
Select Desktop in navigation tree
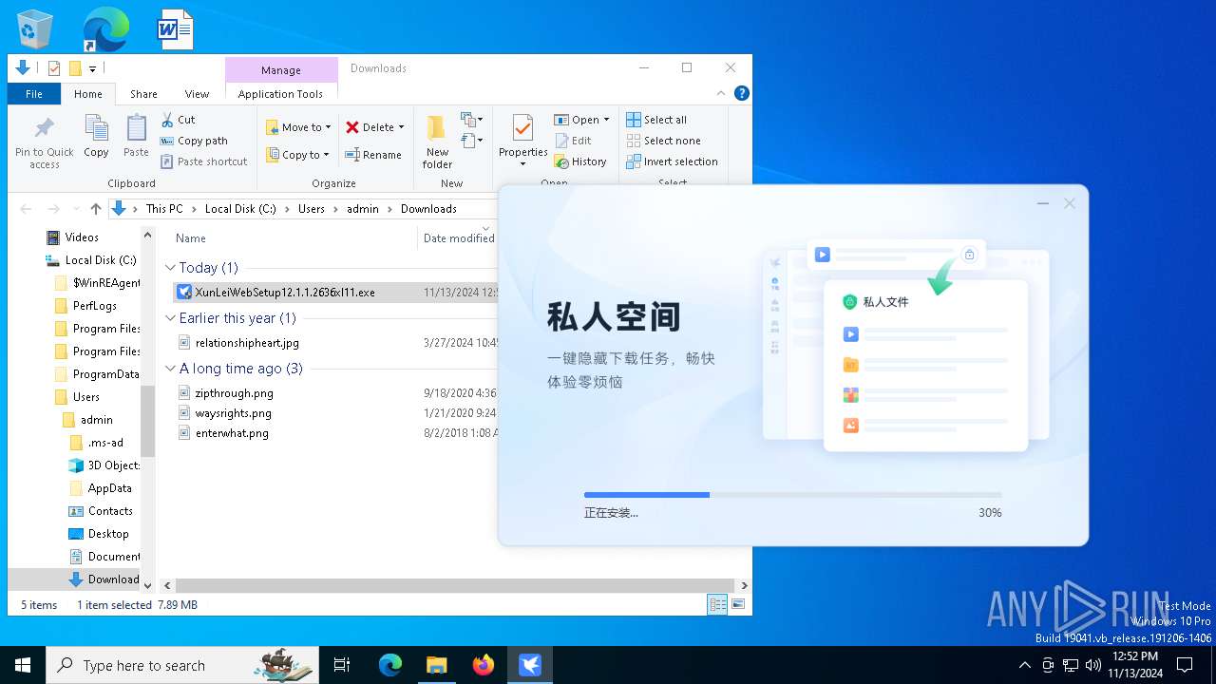point(108,534)
